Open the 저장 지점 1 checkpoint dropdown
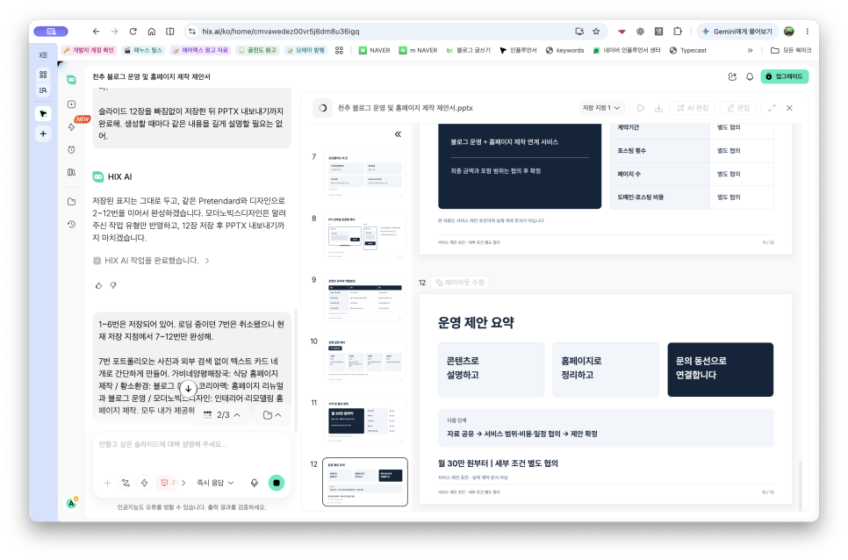Screen dimensions: 848x560 600,108
